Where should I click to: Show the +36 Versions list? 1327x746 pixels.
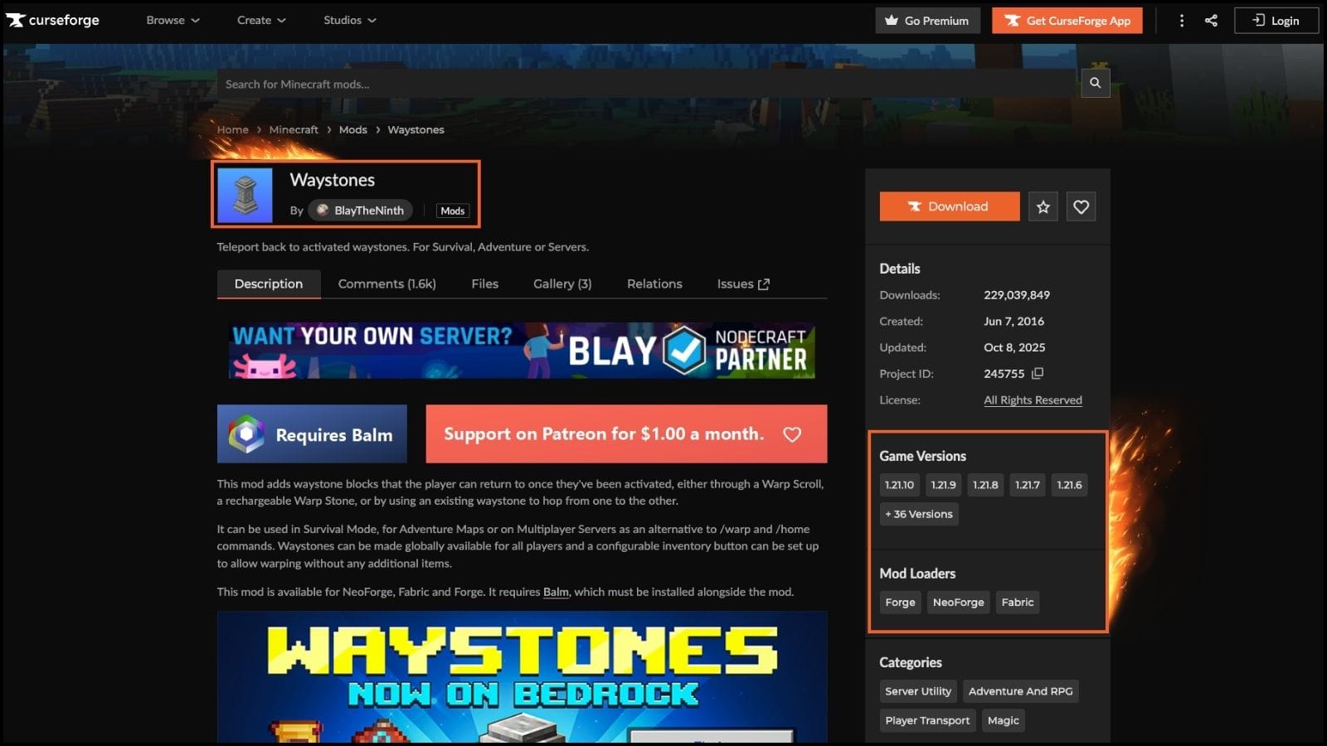[x=919, y=514]
